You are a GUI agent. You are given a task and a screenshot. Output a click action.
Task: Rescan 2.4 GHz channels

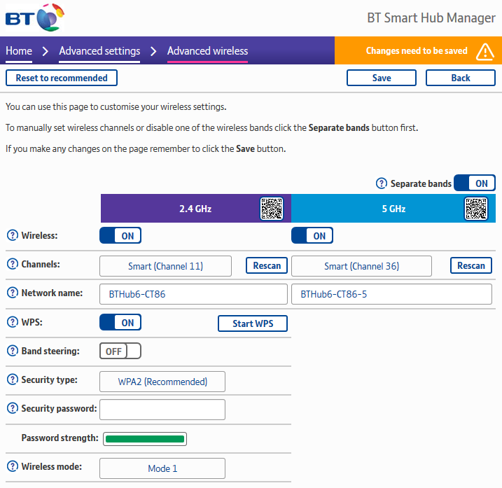(267, 265)
